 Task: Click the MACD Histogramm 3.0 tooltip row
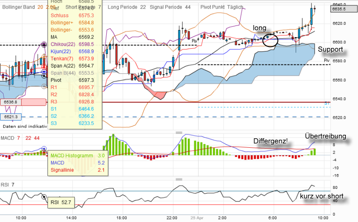[78, 156]
